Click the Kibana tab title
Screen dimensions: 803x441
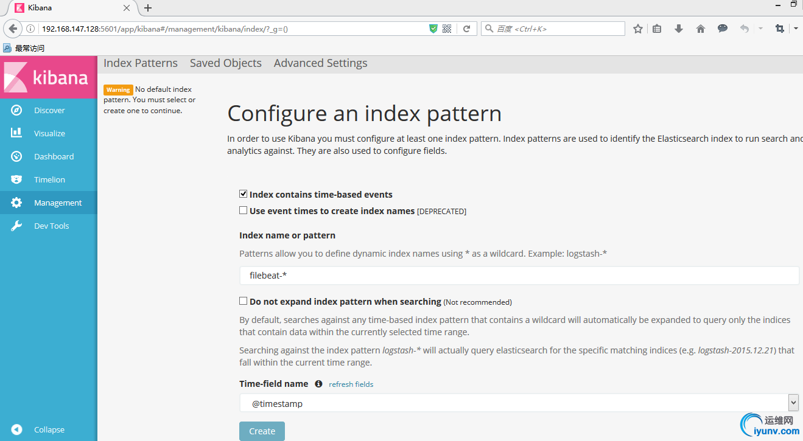pos(40,8)
